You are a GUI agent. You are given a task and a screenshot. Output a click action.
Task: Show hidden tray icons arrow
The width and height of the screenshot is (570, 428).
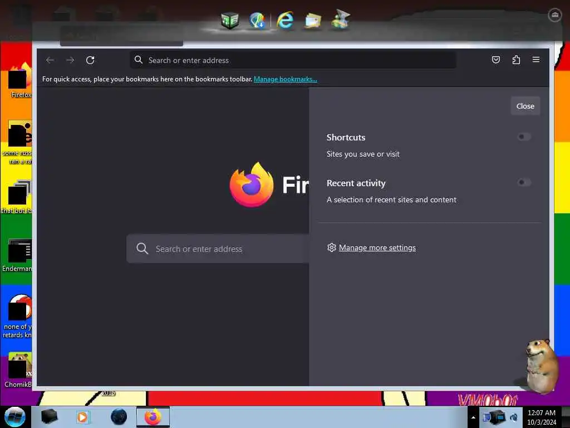click(x=473, y=417)
